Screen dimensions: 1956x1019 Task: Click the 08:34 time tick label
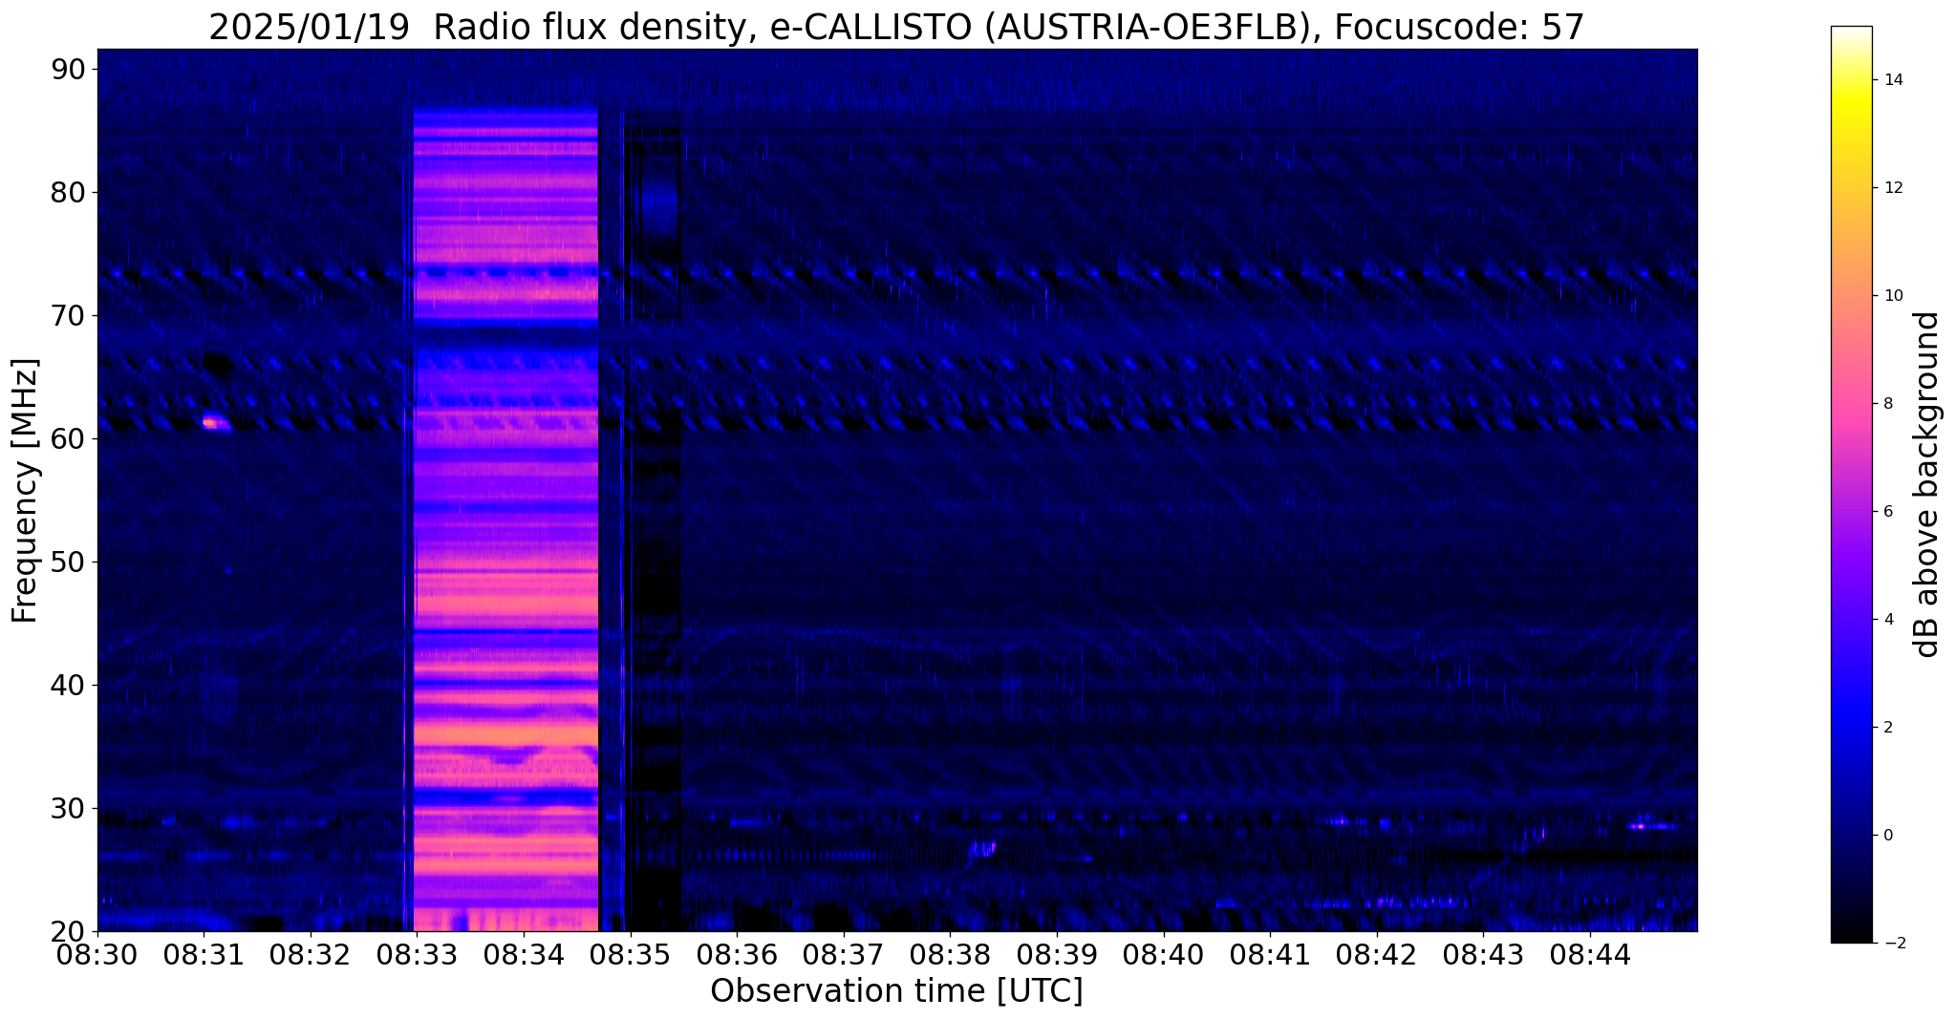[x=524, y=955]
